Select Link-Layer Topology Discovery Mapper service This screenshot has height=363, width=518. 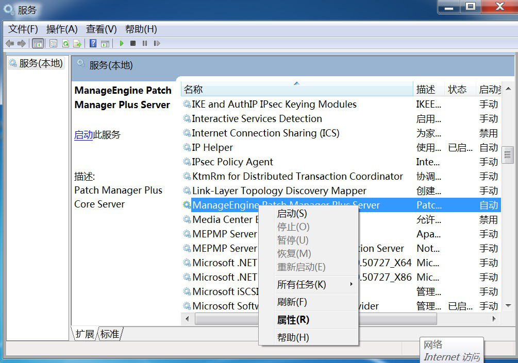pyautogui.click(x=279, y=191)
